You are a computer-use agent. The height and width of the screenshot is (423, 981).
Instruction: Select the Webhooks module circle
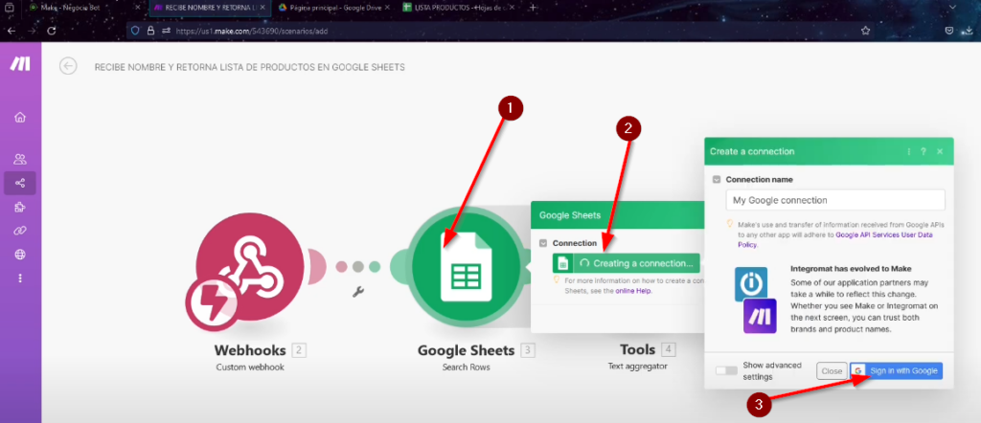click(x=250, y=269)
